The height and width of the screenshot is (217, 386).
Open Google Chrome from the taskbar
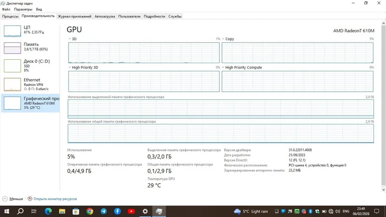(x=90, y=211)
